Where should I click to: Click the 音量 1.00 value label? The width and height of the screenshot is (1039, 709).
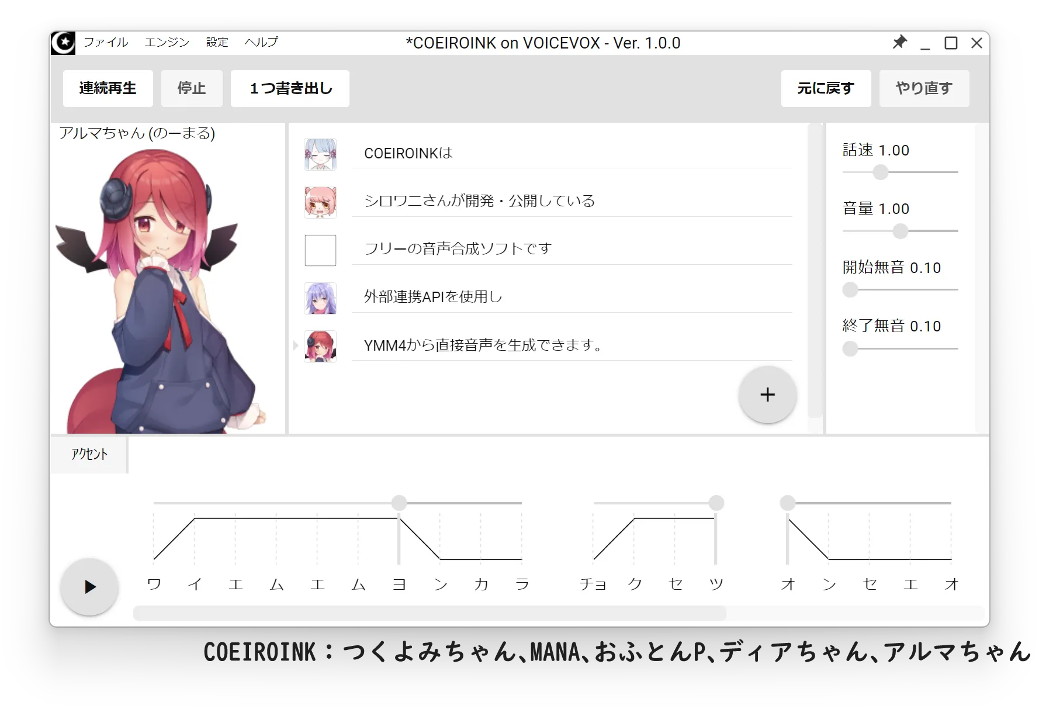coord(876,209)
